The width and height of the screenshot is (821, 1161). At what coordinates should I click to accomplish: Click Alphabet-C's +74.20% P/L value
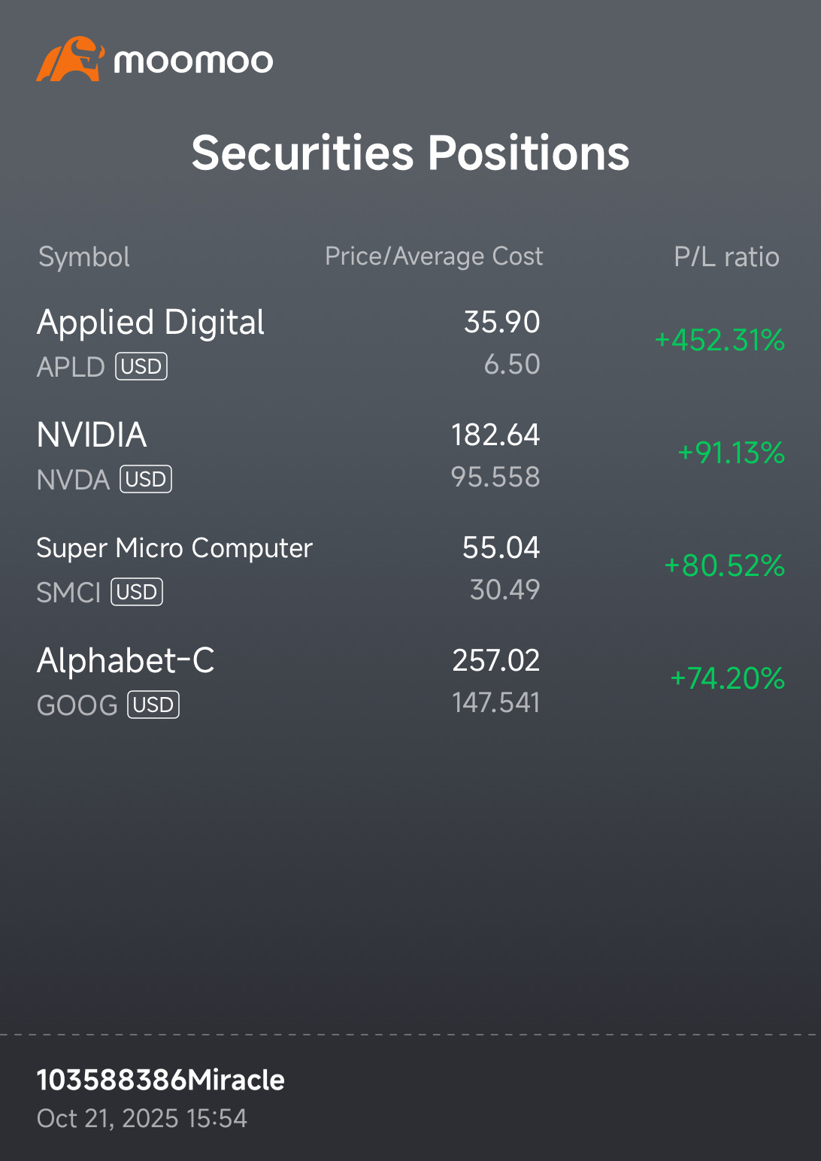coord(727,679)
